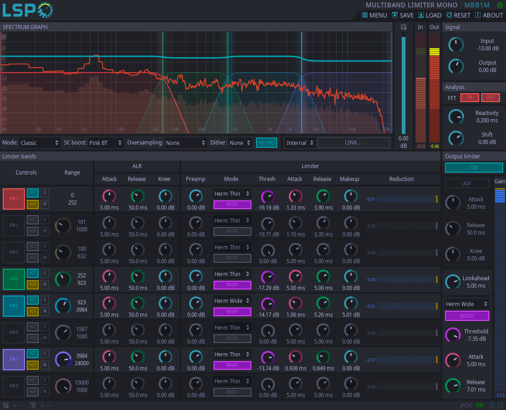Toggle band 7 ALR button
Viewport: 506px width, 410px height.
(33, 365)
